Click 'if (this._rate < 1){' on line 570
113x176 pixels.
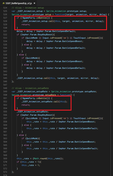tap(29, 162)
